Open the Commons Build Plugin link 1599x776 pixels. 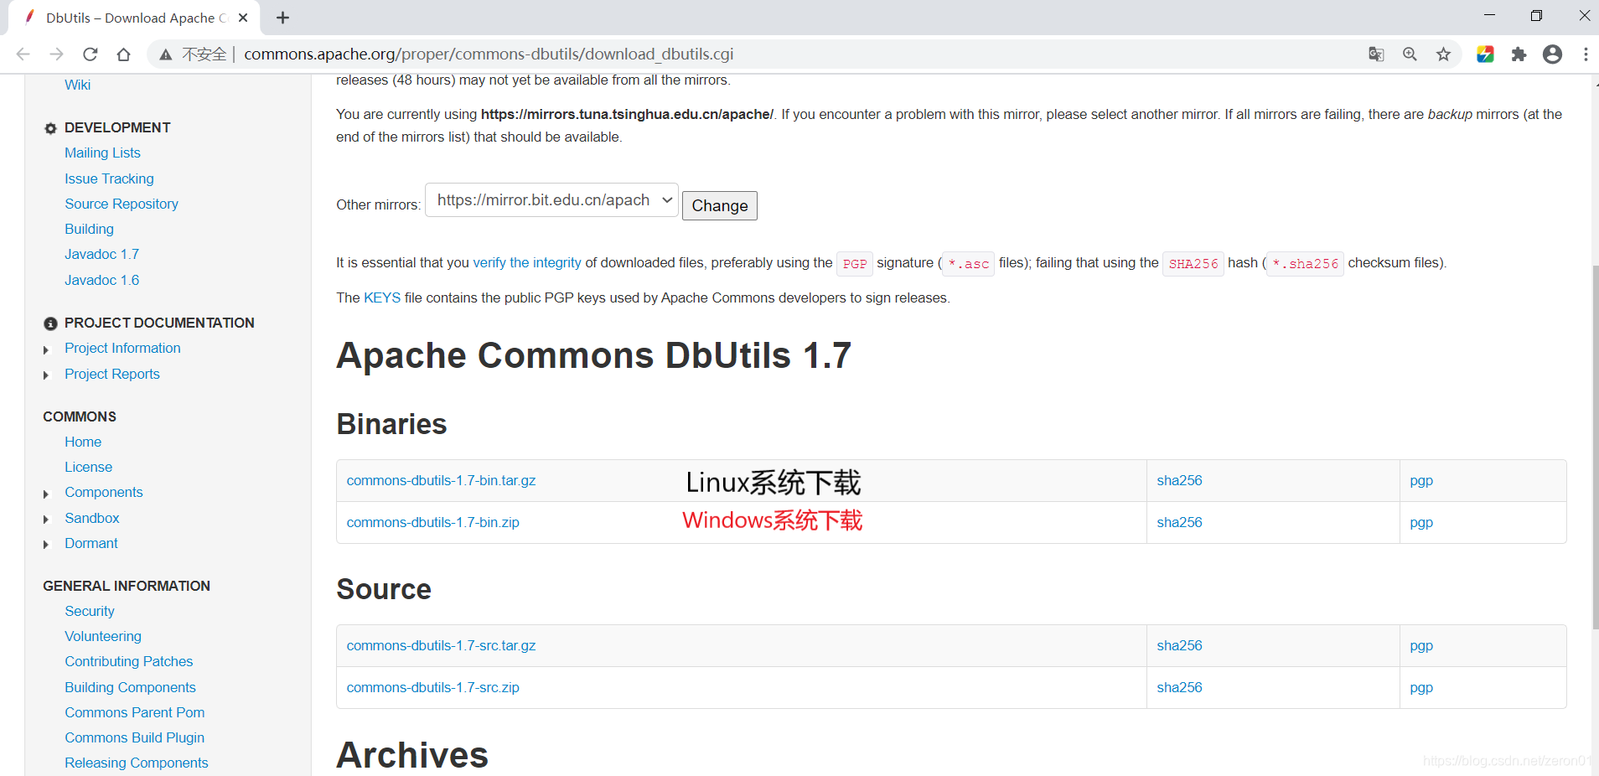pos(135,737)
